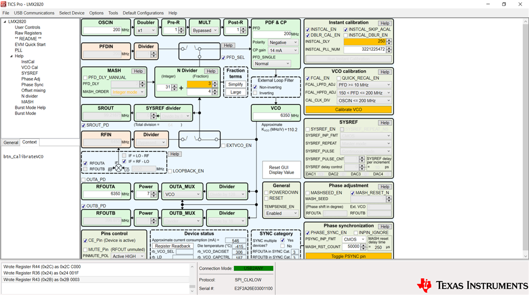Toggle the FCAL_EN checkbox
The image size is (529, 295).
pos(307,78)
